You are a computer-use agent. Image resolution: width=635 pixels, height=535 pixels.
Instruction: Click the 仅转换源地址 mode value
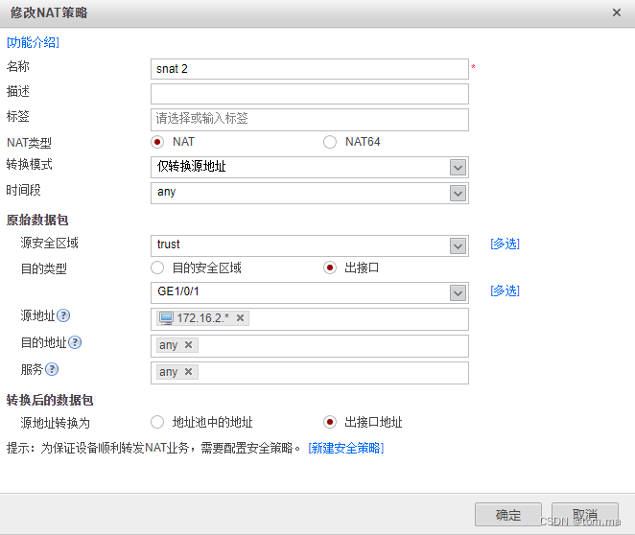pos(191,166)
